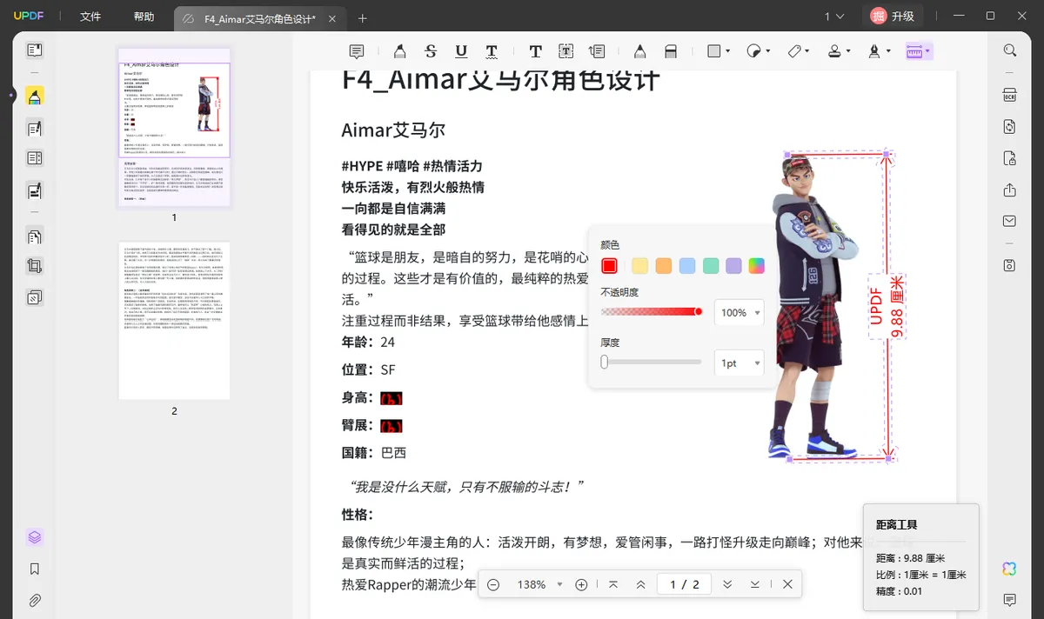Jump to the first page arrow
The width and height of the screenshot is (1044, 619).
coord(613,584)
